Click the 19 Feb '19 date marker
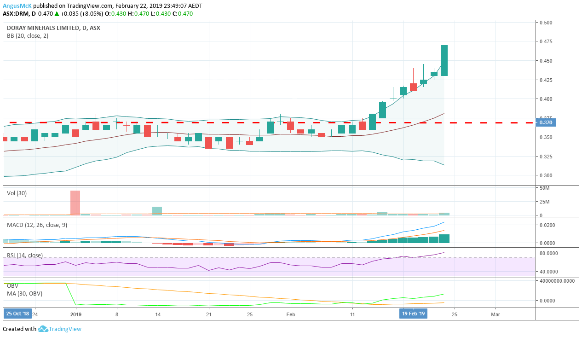Screen dimensions: 582x337 point(413,314)
